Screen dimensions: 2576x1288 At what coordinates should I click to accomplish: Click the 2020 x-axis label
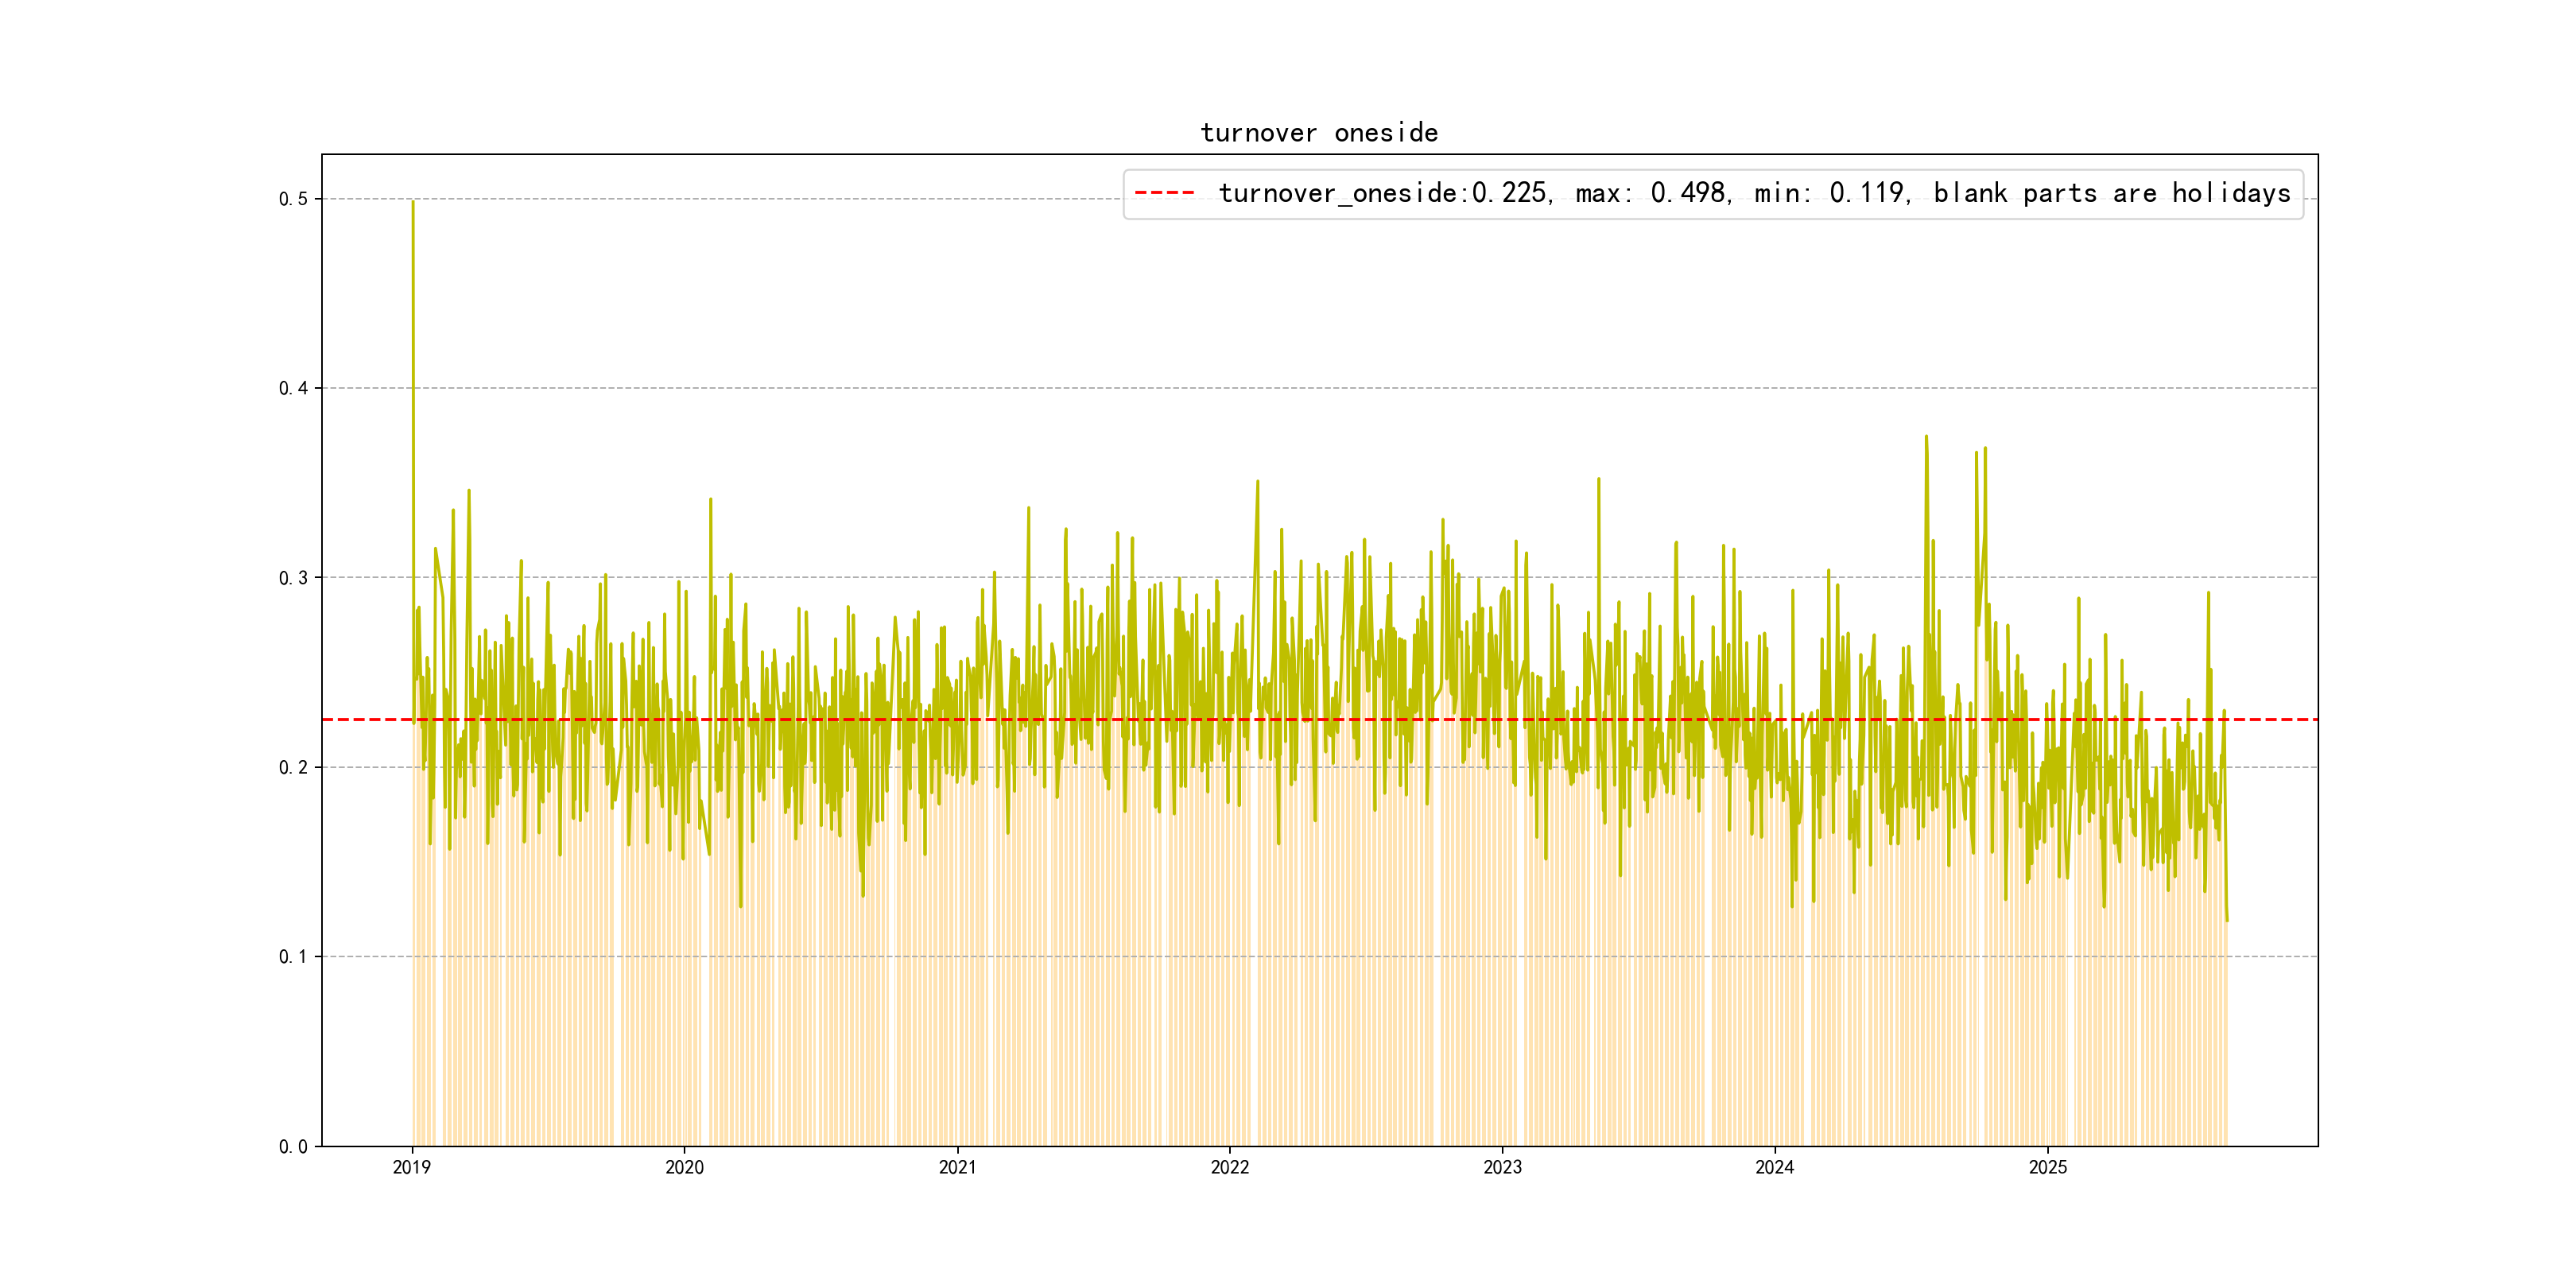(x=685, y=1167)
